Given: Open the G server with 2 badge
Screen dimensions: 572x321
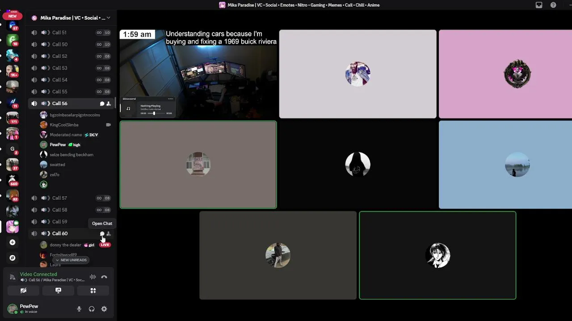Looking at the screenshot, I should point(13,149).
